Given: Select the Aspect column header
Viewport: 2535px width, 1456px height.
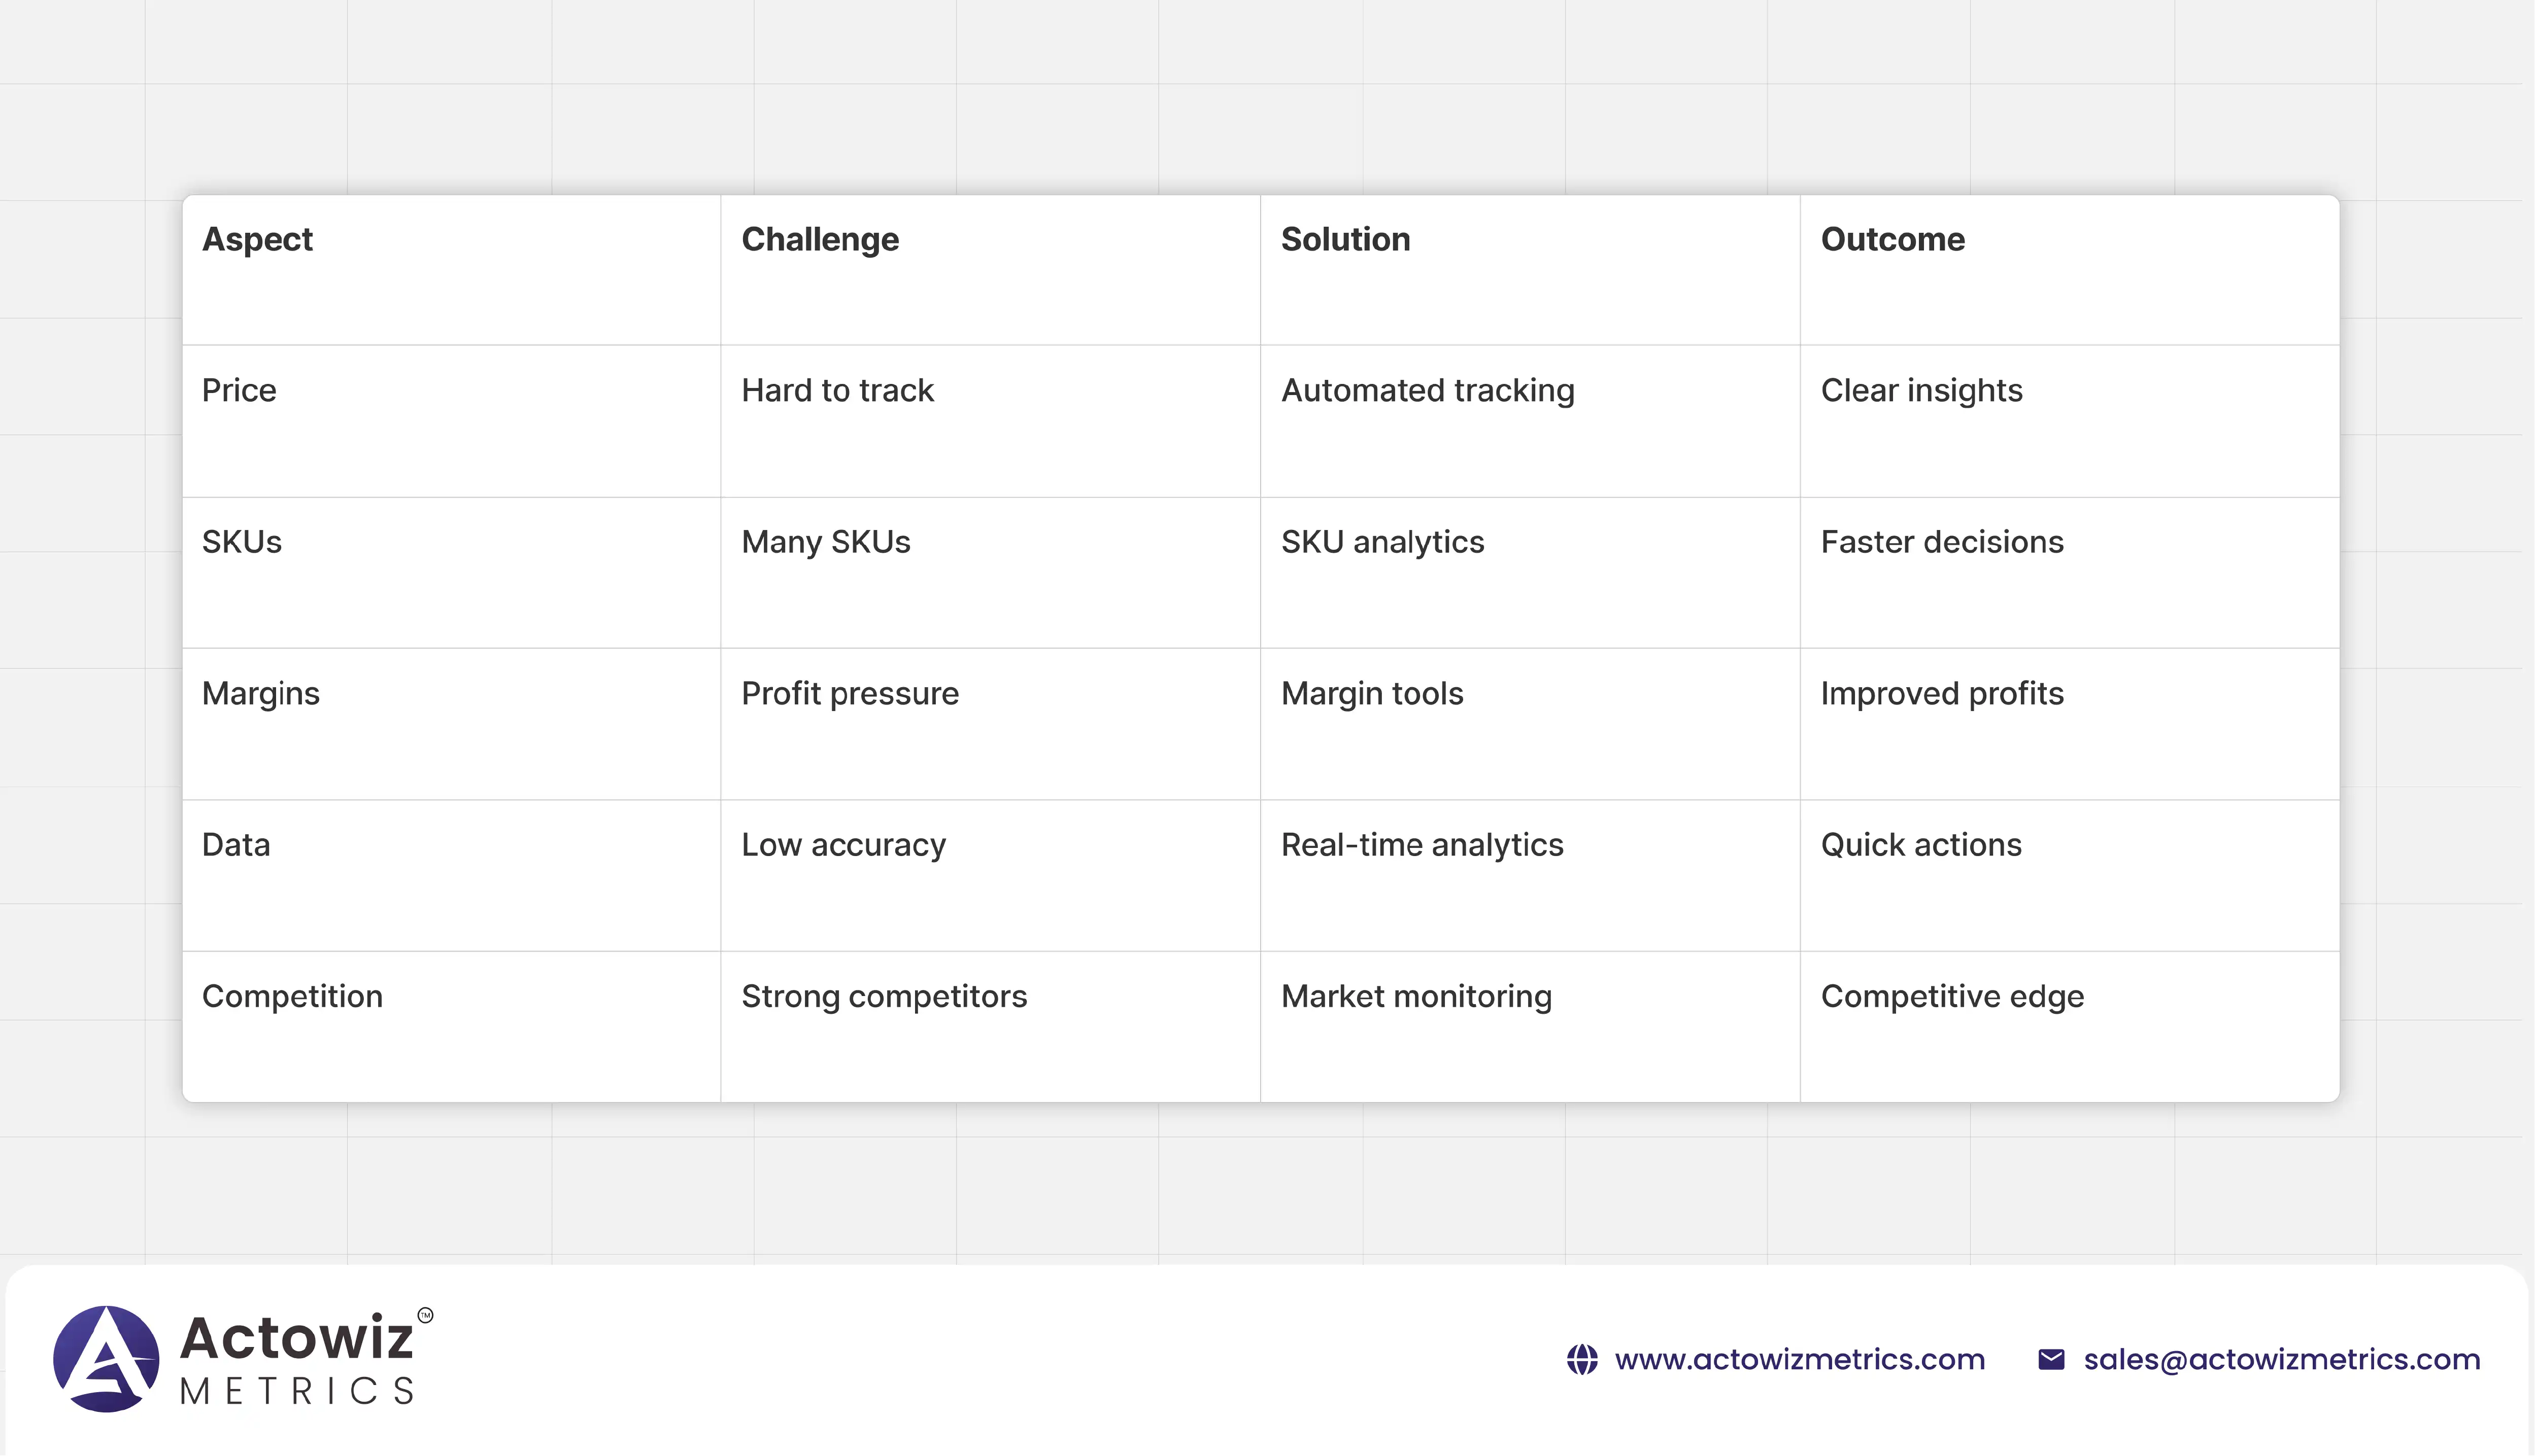Looking at the screenshot, I should tap(257, 240).
